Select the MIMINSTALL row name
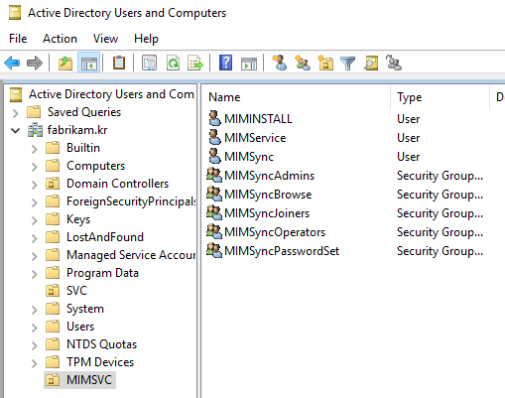Viewport: 505px width, 398px height. pos(258,119)
